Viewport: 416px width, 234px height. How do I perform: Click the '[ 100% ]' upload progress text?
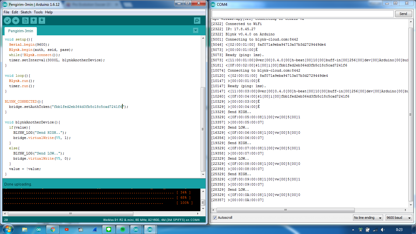pos(185,203)
